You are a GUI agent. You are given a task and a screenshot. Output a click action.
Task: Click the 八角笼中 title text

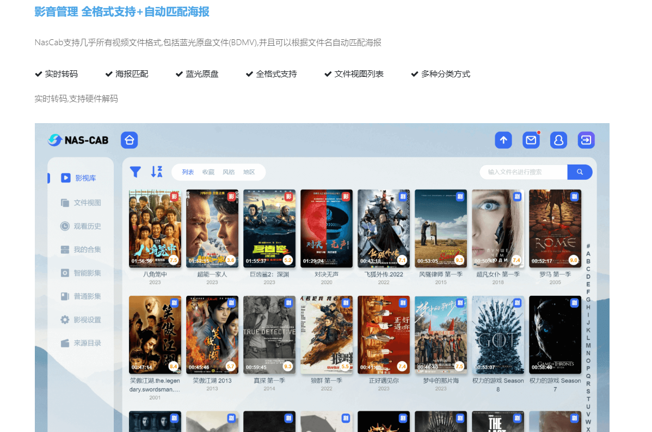(x=155, y=274)
